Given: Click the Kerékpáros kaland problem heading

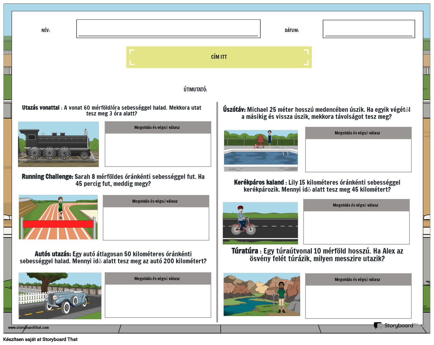Looking at the screenshot, I should (259, 182).
